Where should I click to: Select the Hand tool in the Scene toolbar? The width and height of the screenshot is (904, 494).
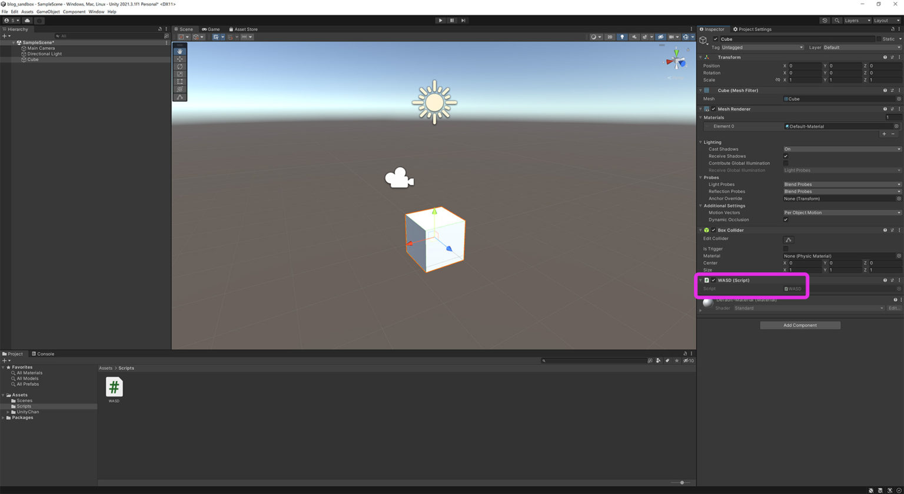click(180, 52)
